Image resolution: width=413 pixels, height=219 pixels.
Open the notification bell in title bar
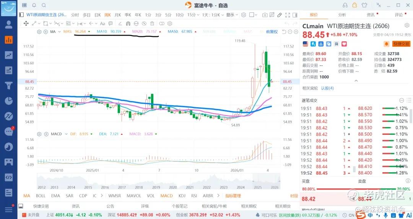point(34,5)
